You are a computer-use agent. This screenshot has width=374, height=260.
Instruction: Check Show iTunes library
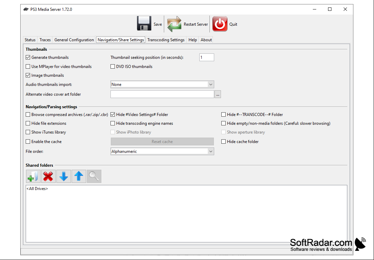28,132
